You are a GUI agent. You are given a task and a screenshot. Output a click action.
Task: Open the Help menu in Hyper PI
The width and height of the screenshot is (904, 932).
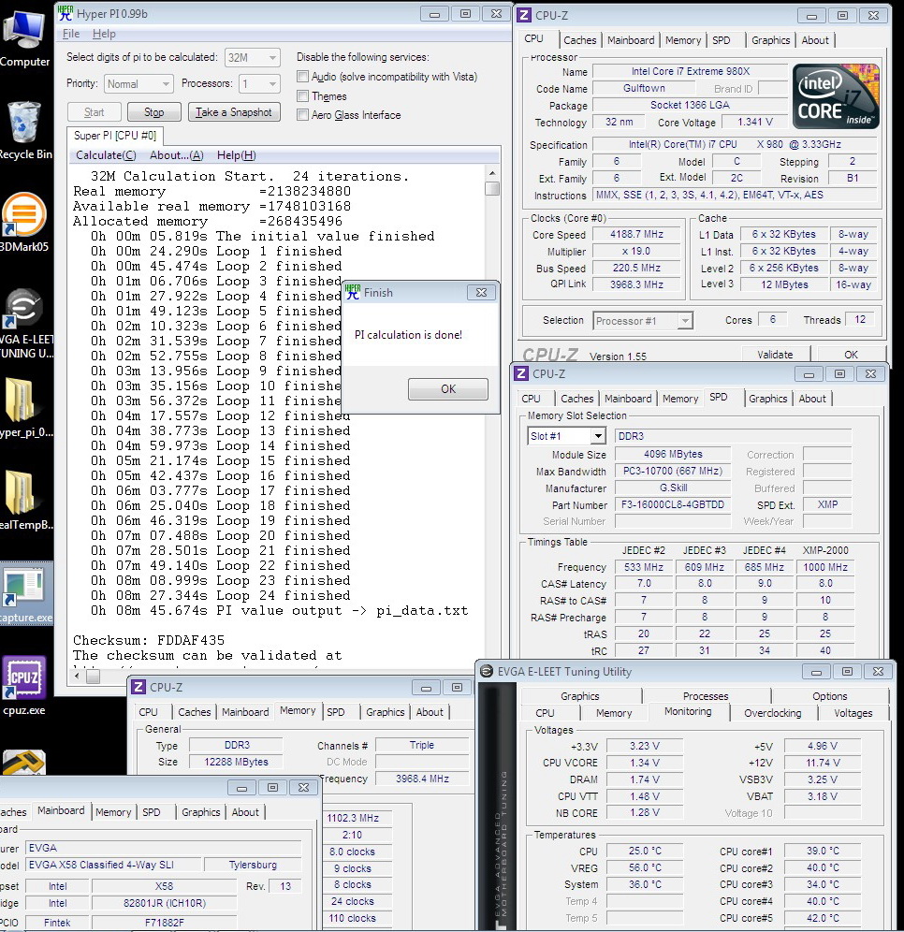104,34
